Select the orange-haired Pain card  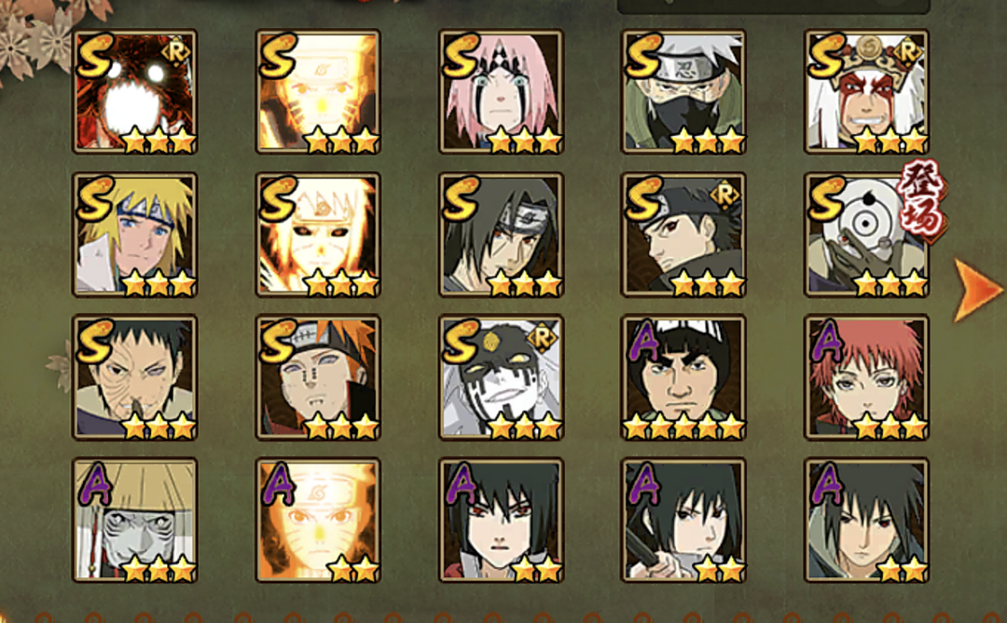[x=318, y=377]
